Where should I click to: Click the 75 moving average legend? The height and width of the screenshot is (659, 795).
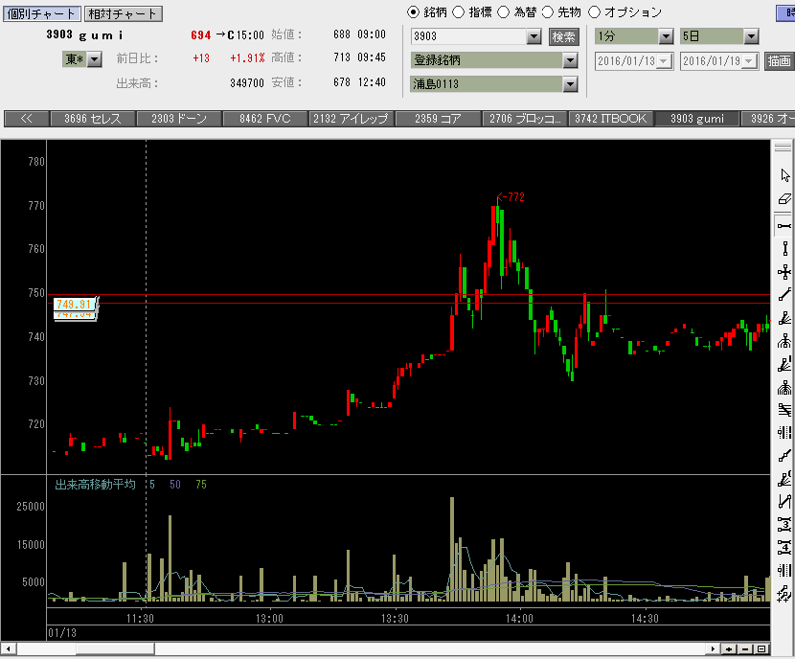(201, 485)
